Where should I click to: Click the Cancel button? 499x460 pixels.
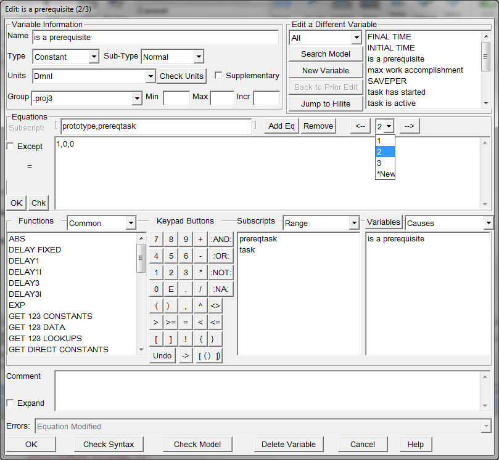363,444
